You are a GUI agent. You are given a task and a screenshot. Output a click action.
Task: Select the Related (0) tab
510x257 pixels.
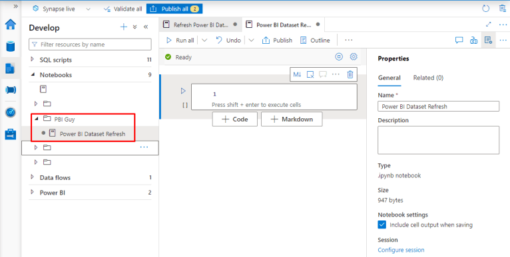[428, 78]
